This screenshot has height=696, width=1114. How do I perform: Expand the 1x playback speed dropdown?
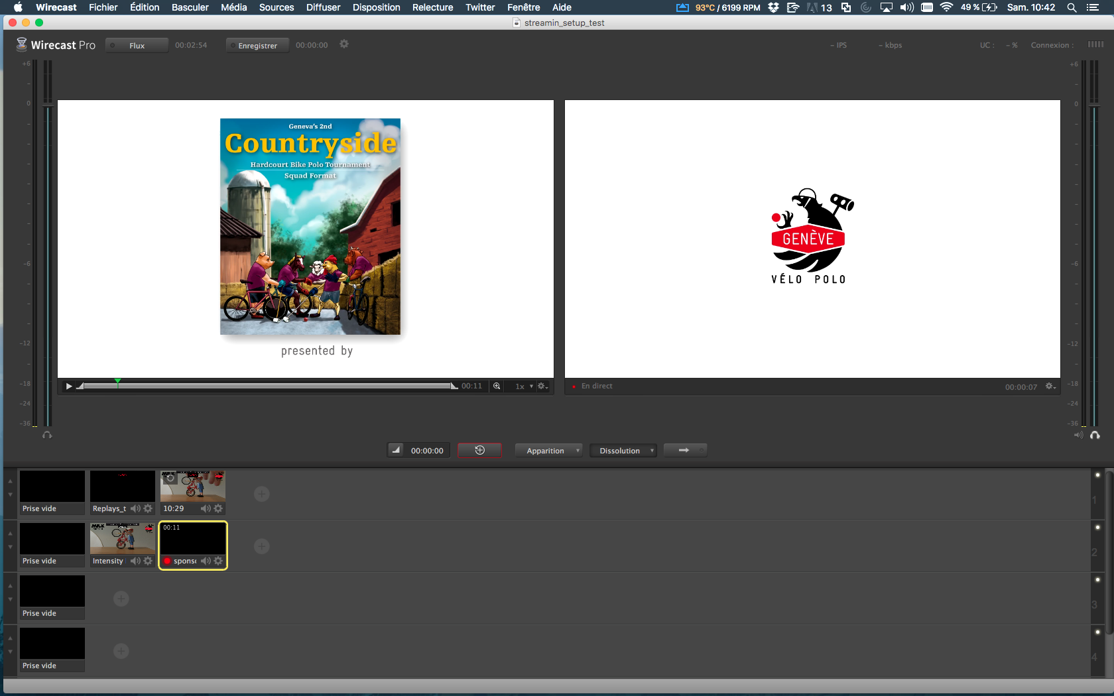[524, 386]
